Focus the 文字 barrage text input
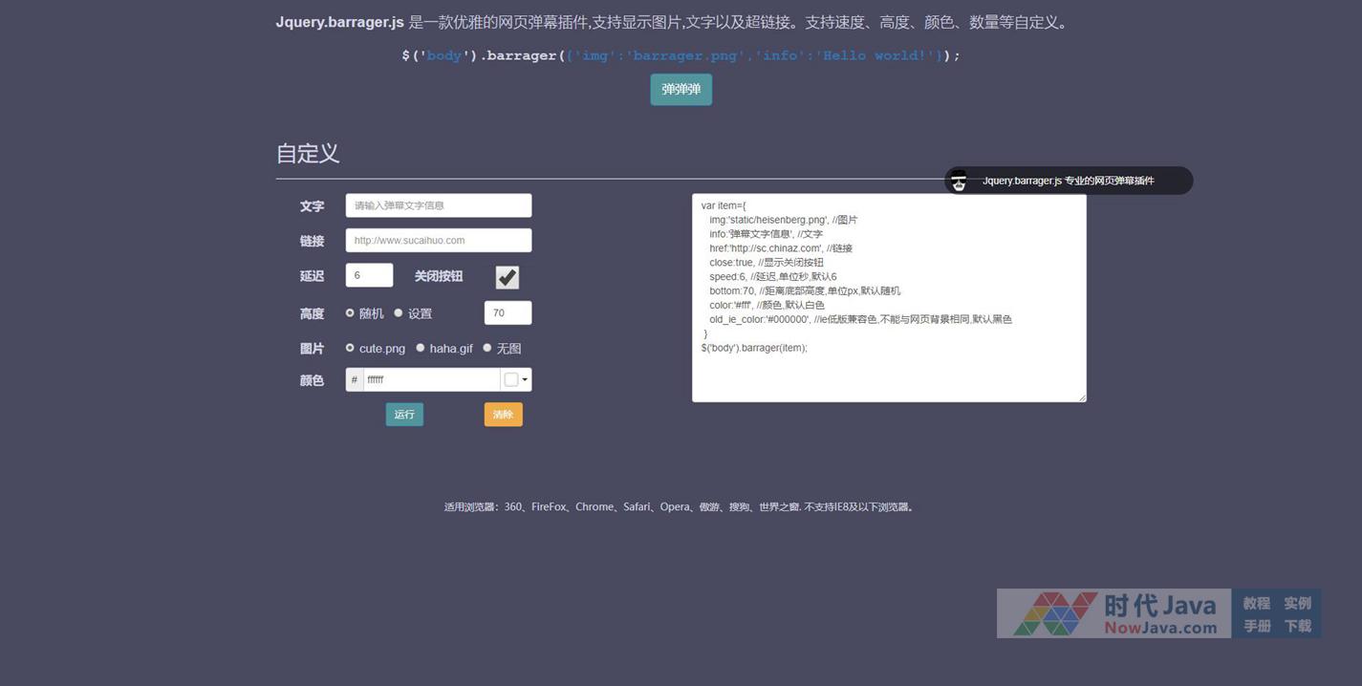 click(438, 205)
